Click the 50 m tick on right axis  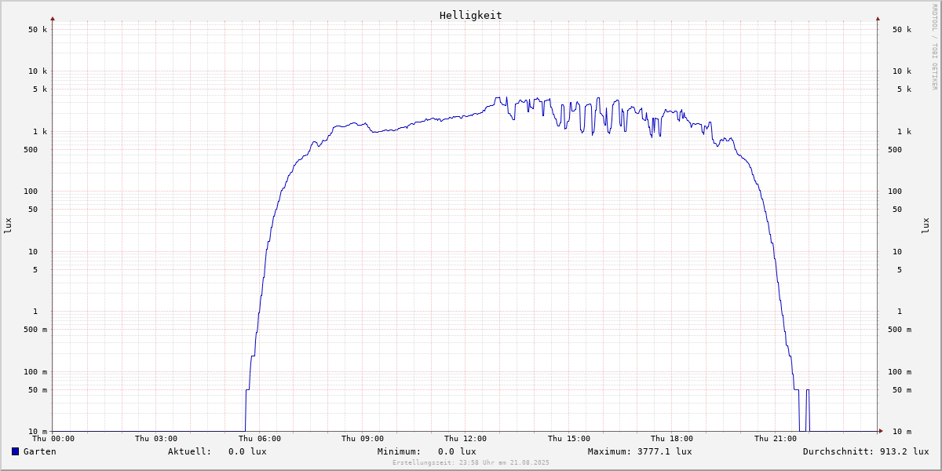click(x=902, y=390)
